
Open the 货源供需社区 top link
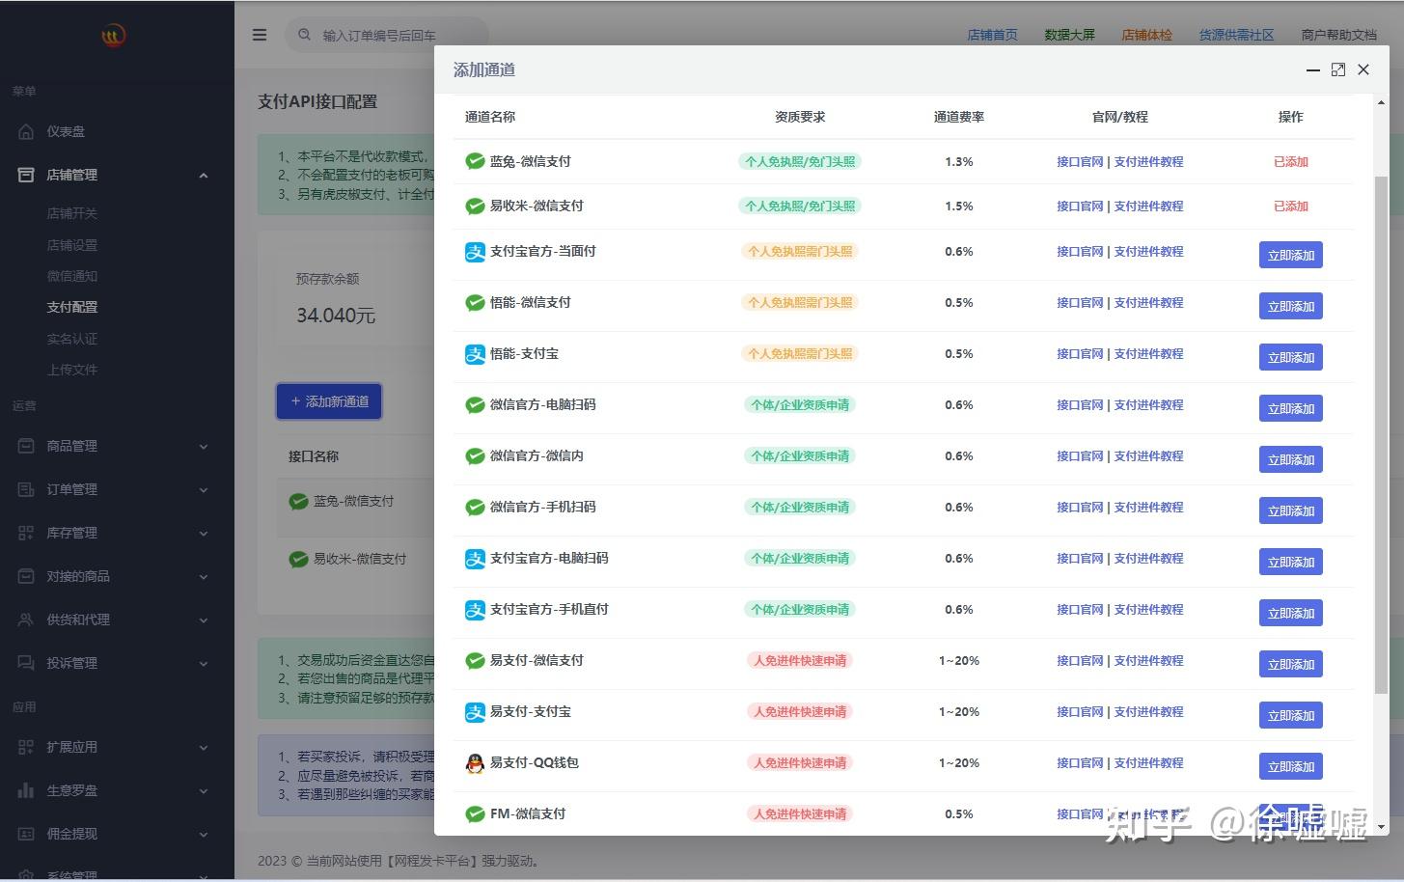[1237, 35]
